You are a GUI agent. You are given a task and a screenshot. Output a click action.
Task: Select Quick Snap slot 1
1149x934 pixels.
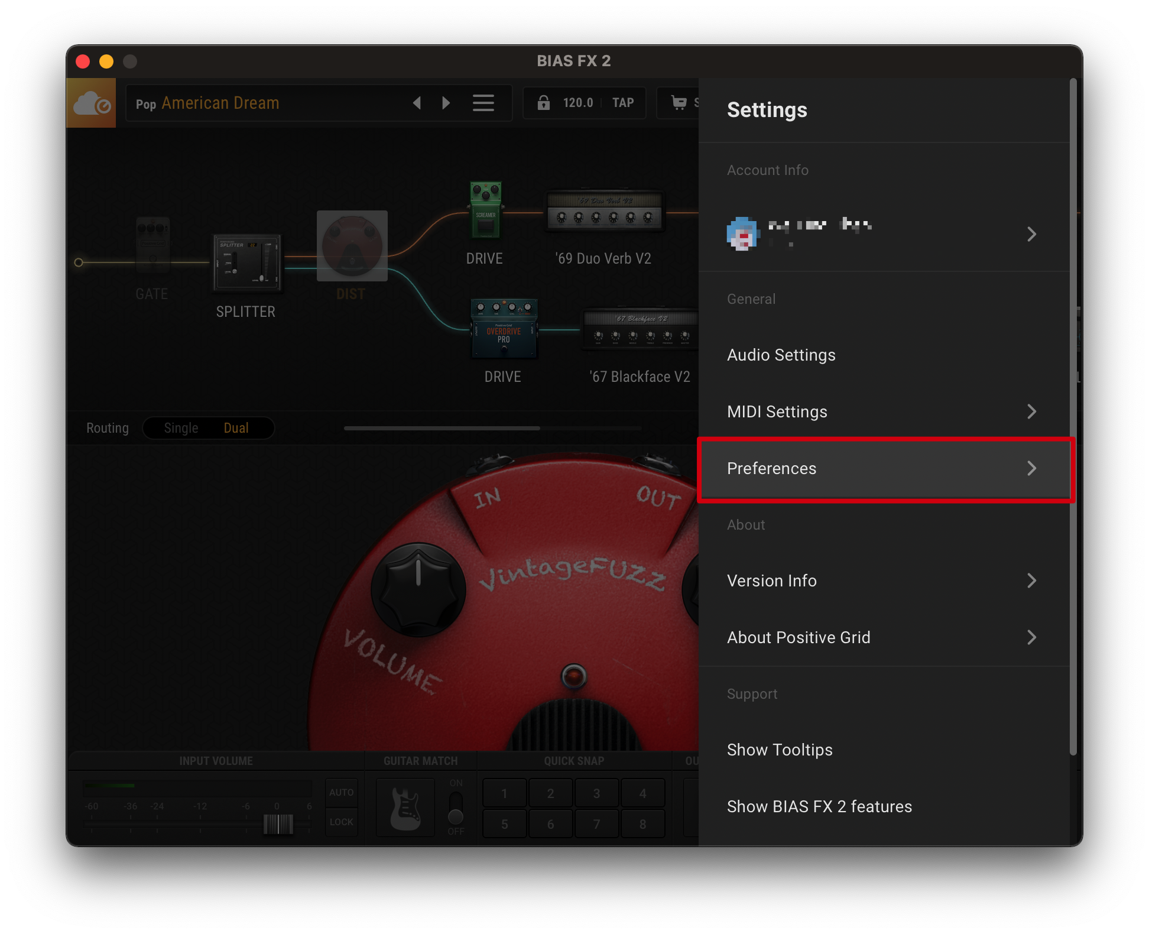(504, 793)
